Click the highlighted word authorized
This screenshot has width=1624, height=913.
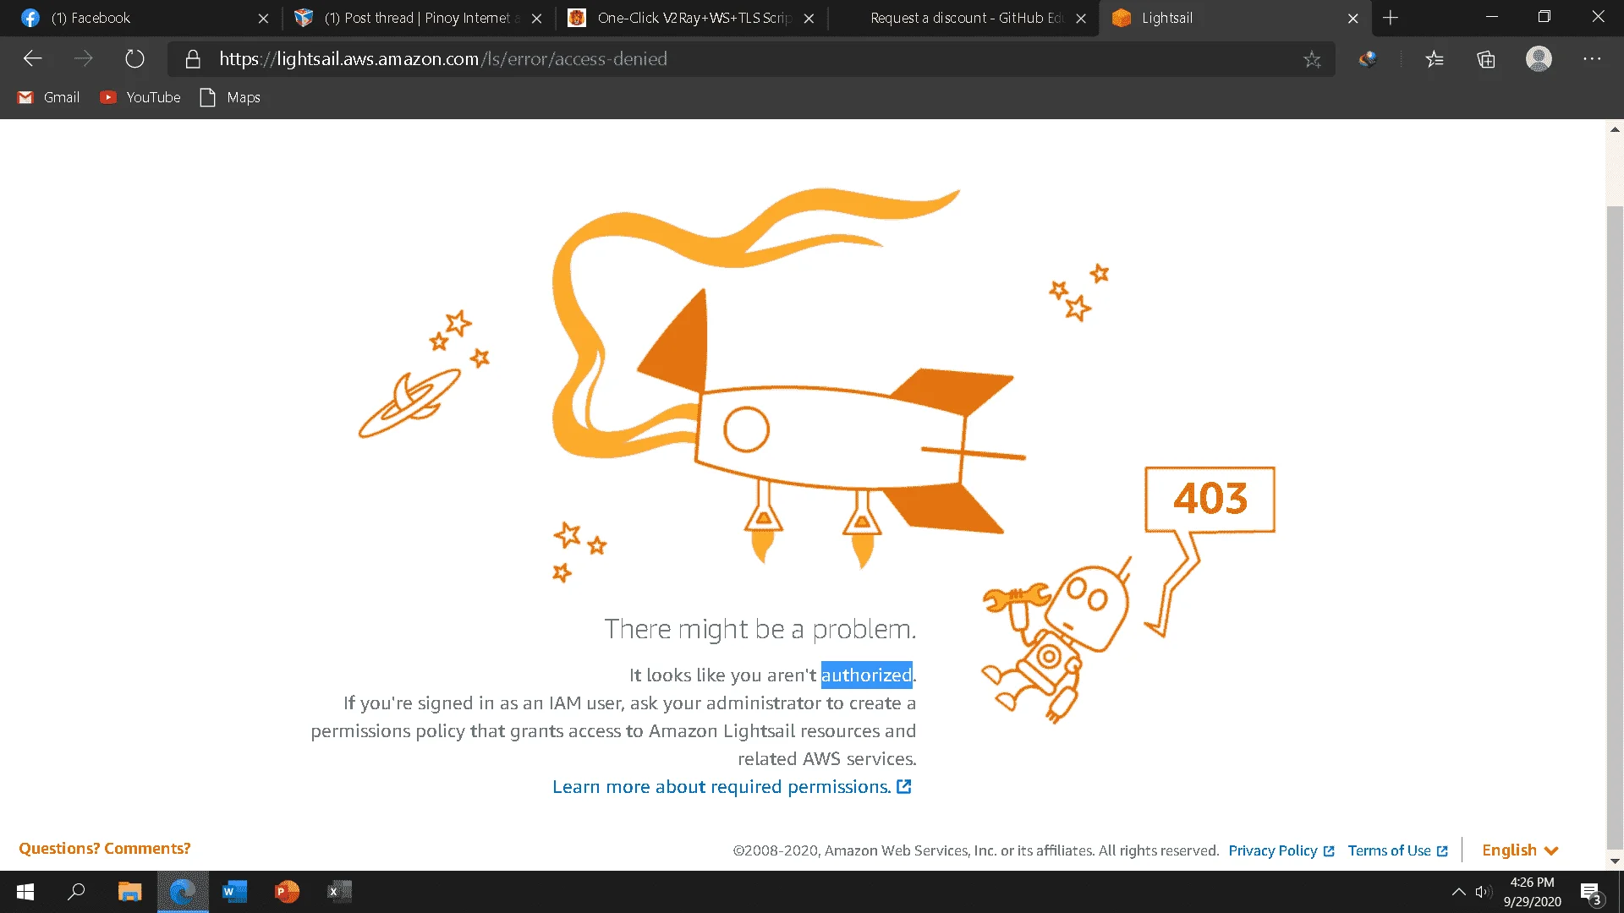[867, 675]
